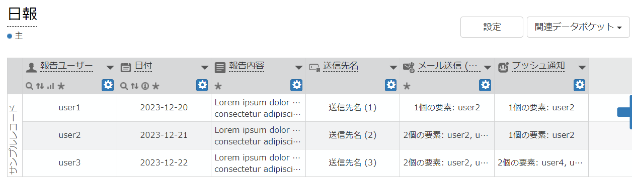Select the user2 cell in sample records

(x=69, y=135)
